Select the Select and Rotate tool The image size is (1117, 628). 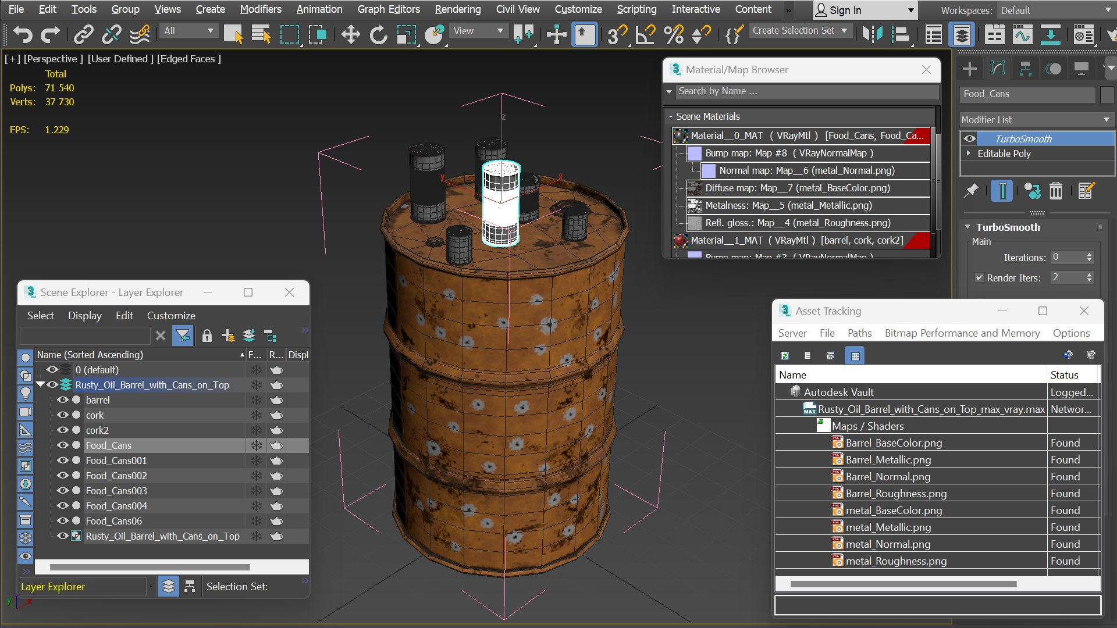pyautogui.click(x=378, y=35)
